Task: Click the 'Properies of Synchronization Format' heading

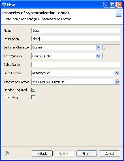Action: (36, 13)
